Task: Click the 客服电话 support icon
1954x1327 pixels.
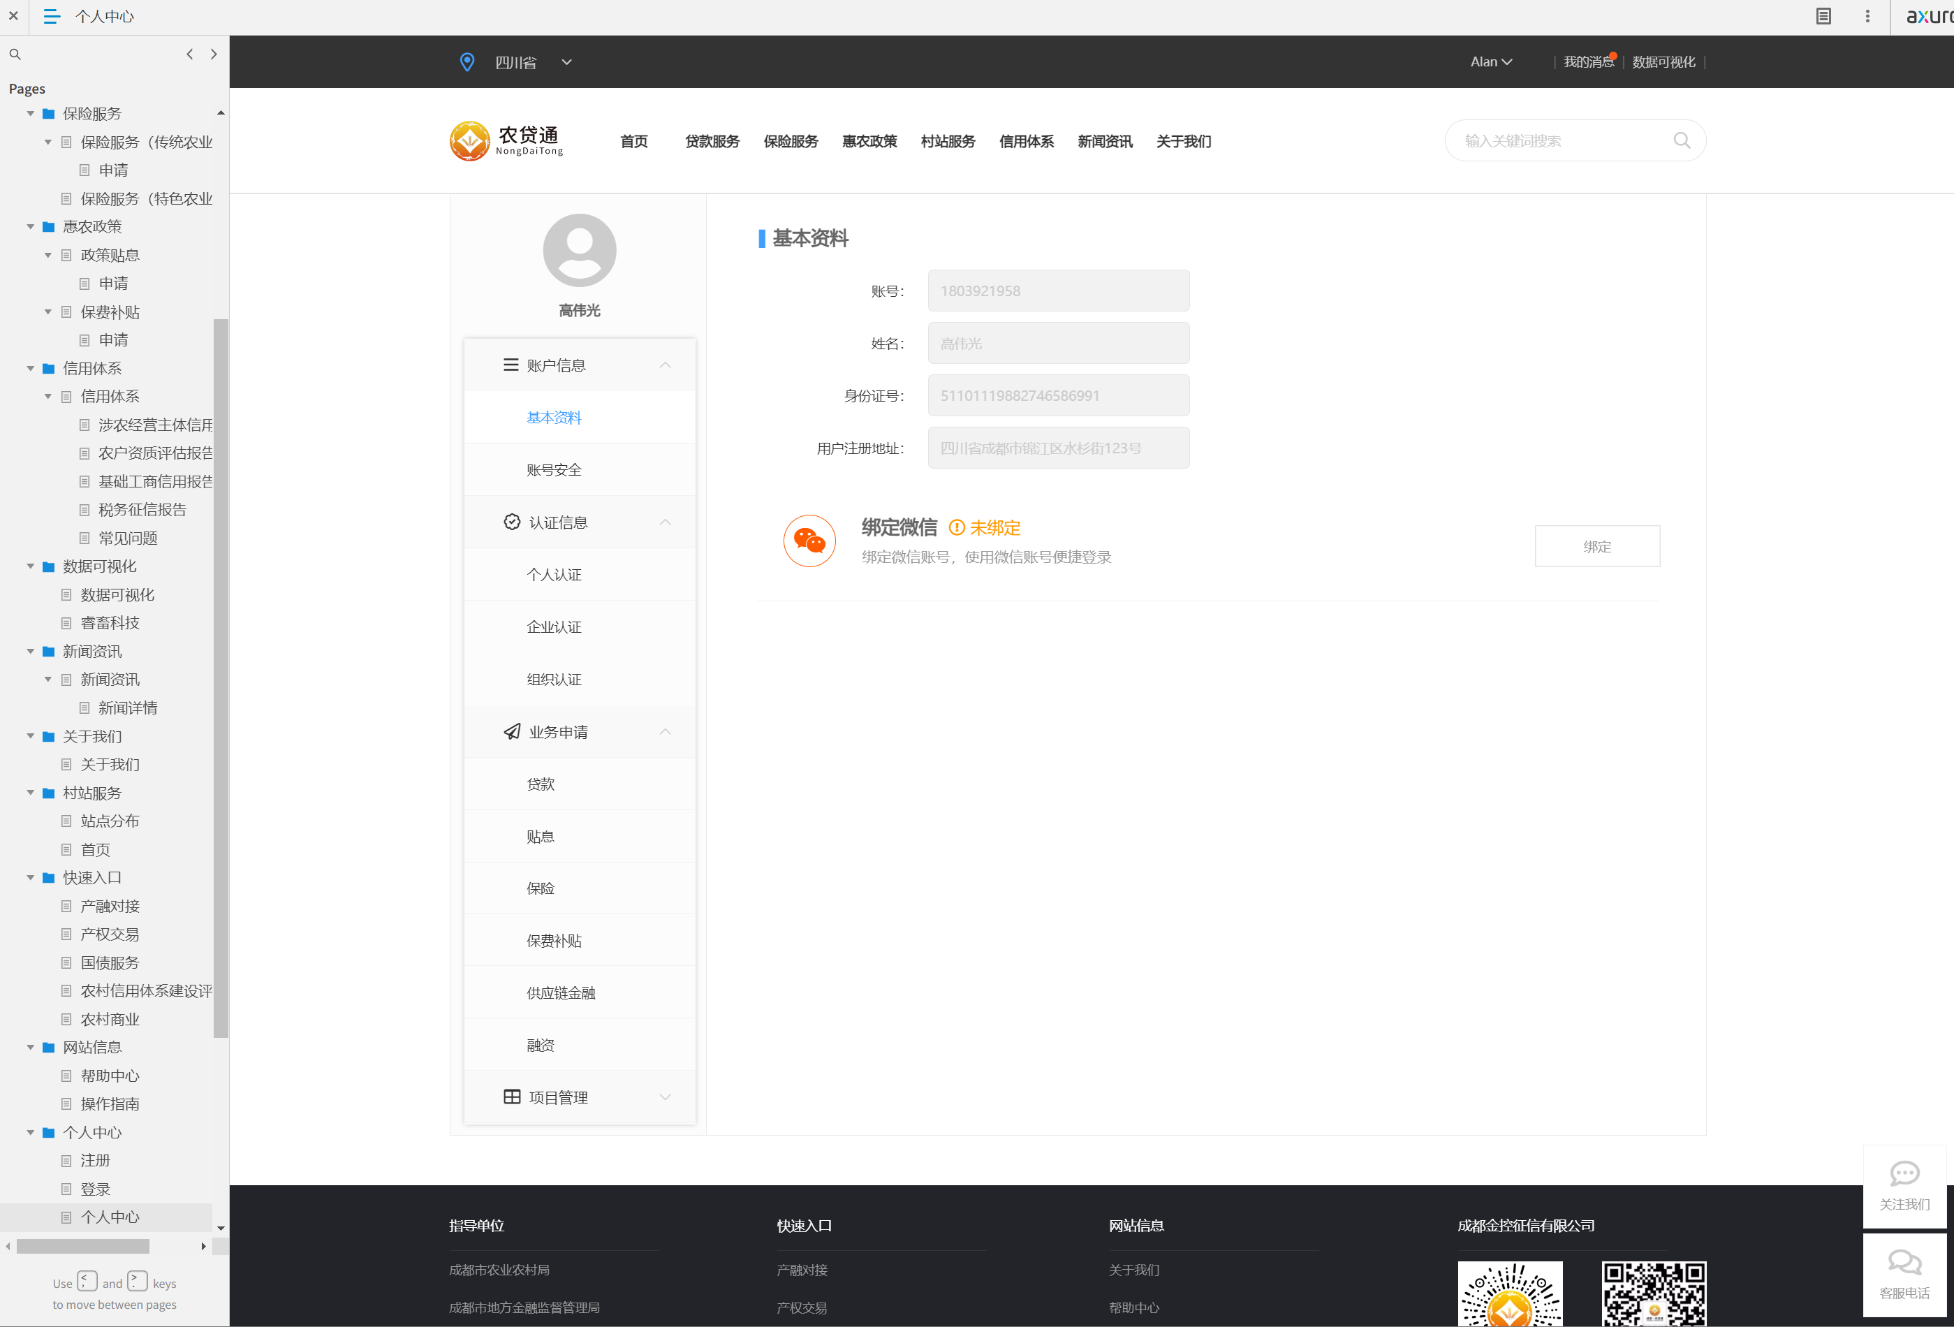Action: tap(1904, 1261)
